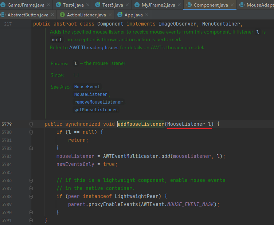274x225 pixels.
Task: Click the MouseListener parameter type
Action: click(186, 124)
